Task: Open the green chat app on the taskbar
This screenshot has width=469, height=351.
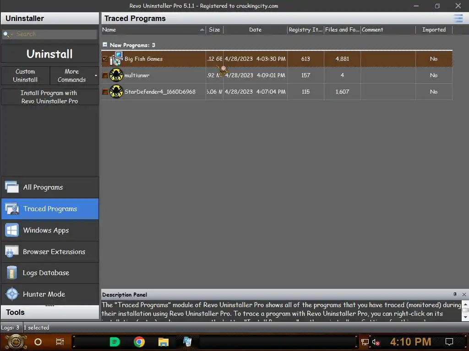Action: (x=115, y=342)
